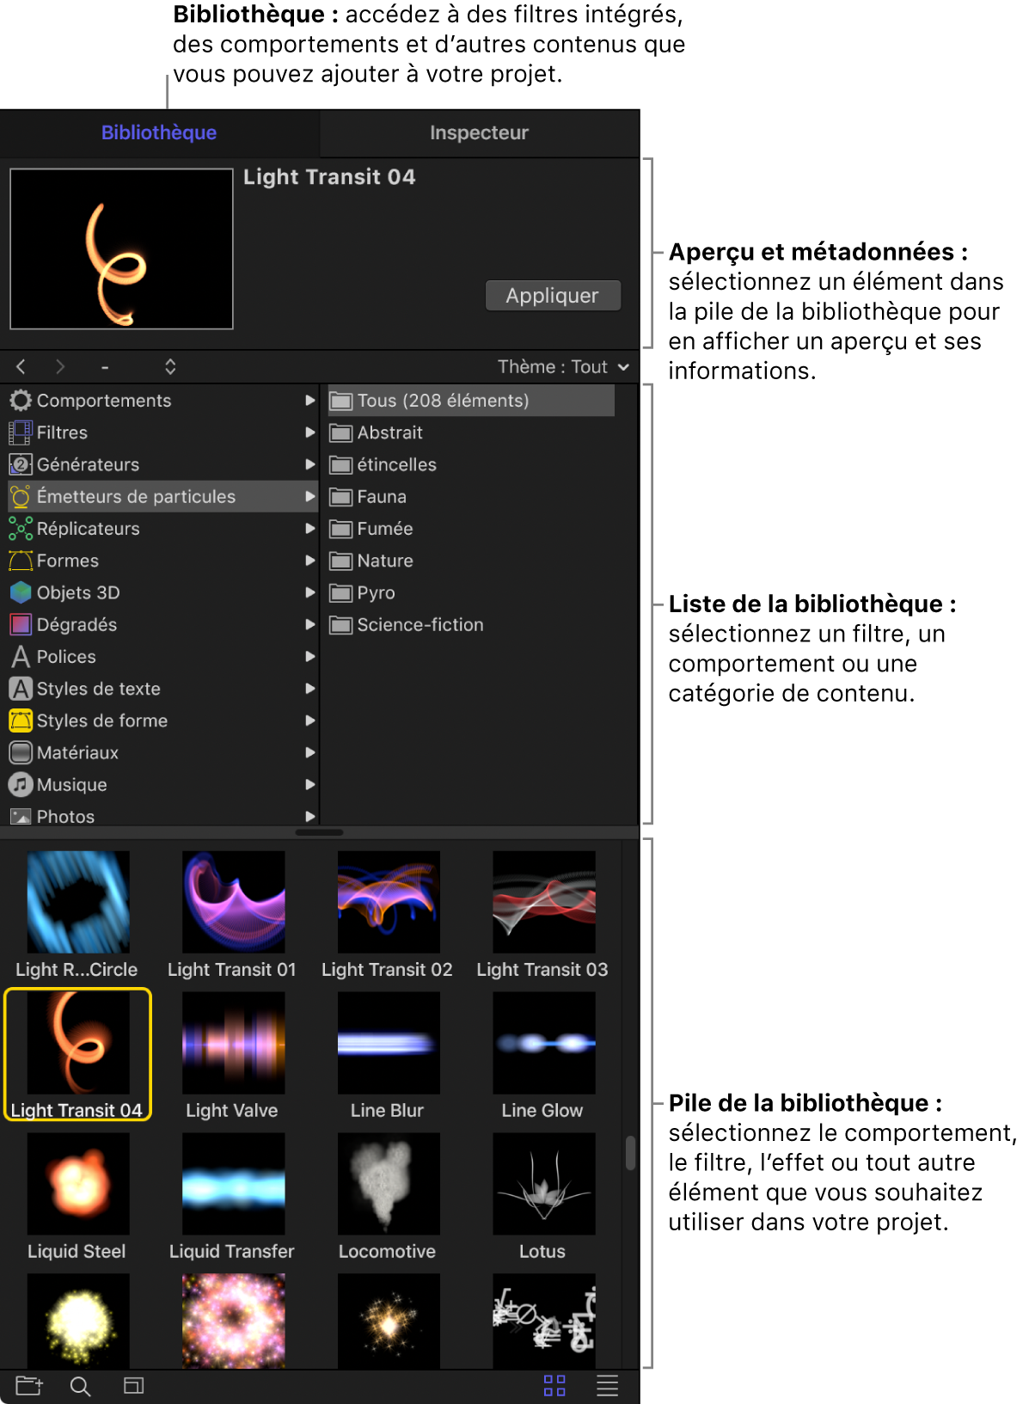
Task: Open the Science-fiction folder
Action: [471, 624]
